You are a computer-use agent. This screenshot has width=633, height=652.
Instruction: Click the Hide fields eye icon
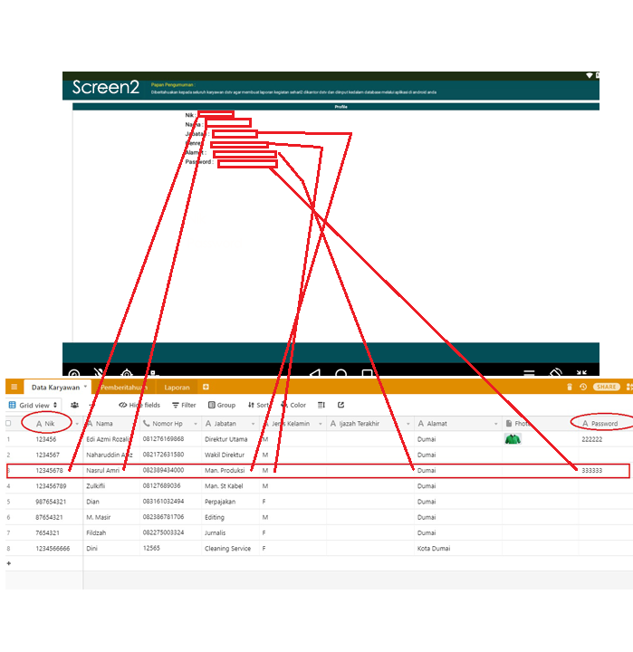pyautogui.click(x=122, y=405)
